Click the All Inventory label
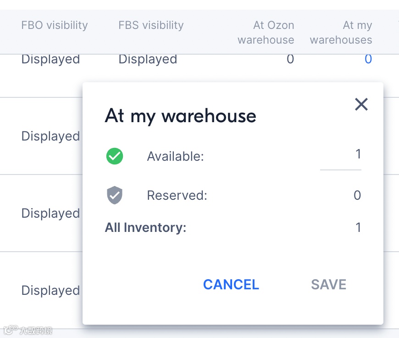Image resolution: width=399 pixels, height=338 pixels. click(145, 227)
